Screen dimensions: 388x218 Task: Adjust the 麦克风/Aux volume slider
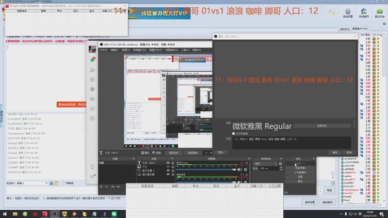[x=206, y=170]
